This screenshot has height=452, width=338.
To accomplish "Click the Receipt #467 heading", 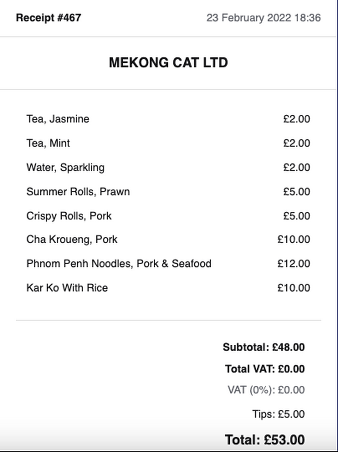I will point(48,18).
